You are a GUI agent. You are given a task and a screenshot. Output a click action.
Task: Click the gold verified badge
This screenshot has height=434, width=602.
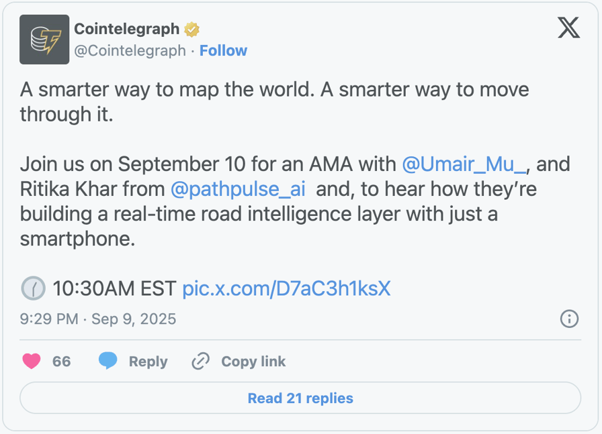[x=192, y=30]
